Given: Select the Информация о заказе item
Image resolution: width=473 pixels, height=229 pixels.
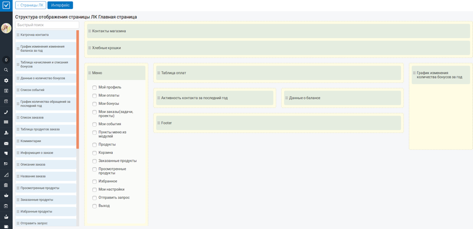Looking at the screenshot, I should point(46,153).
